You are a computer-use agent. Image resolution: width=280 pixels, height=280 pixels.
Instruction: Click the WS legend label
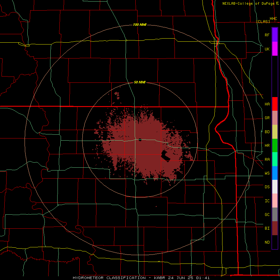267,173
